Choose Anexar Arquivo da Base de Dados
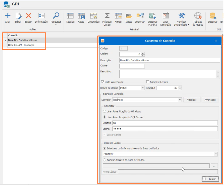Image resolution: width=224 pixels, height=186 pixels. 105,160
